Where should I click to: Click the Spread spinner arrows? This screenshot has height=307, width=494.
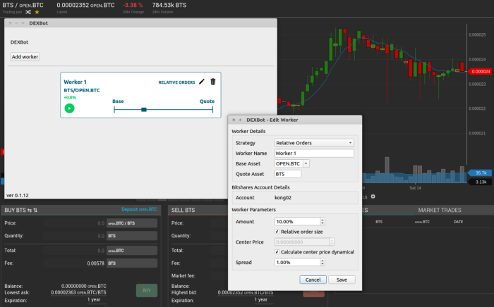(323, 263)
